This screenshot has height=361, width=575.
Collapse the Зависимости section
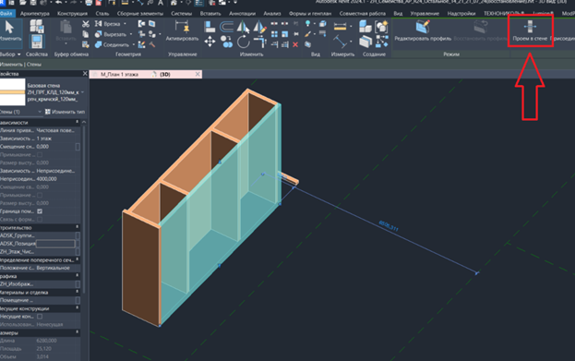point(77,122)
